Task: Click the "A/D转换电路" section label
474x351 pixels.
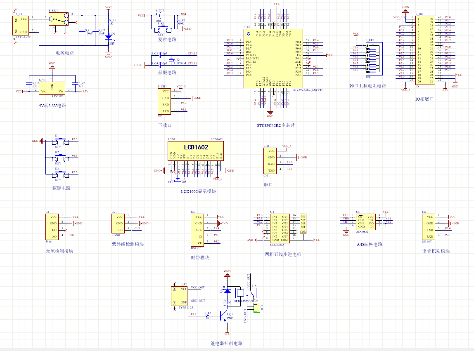Action: [x=370, y=244]
